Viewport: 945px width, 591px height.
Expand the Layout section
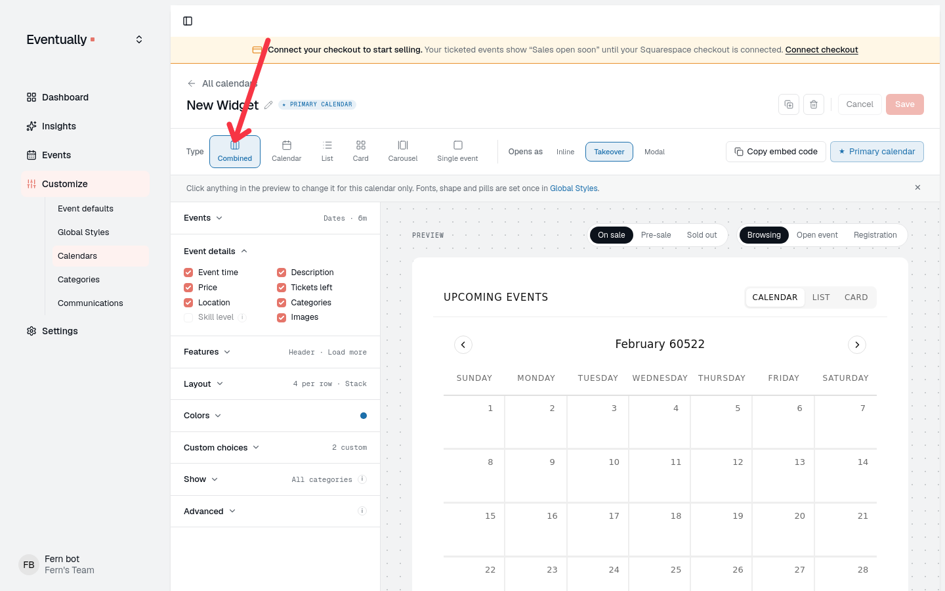click(x=275, y=384)
